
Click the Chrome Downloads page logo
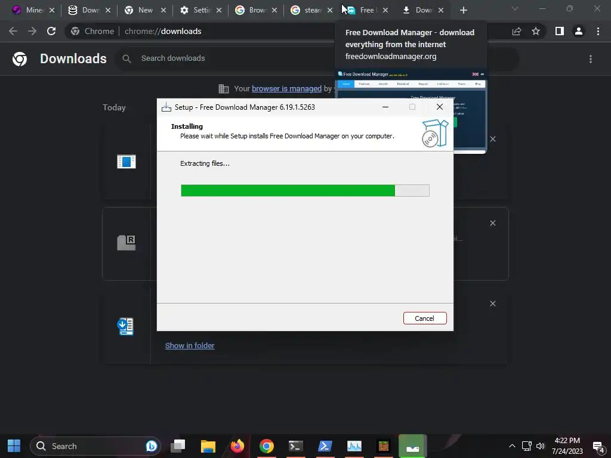[20, 59]
